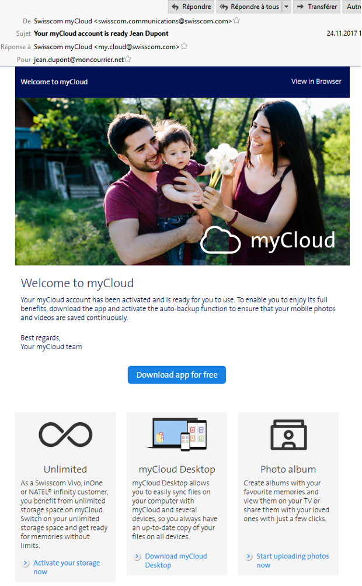This screenshot has height=586, width=362.
Task: Star the swisscom.communications sender address
Action: pyautogui.click(x=236, y=21)
